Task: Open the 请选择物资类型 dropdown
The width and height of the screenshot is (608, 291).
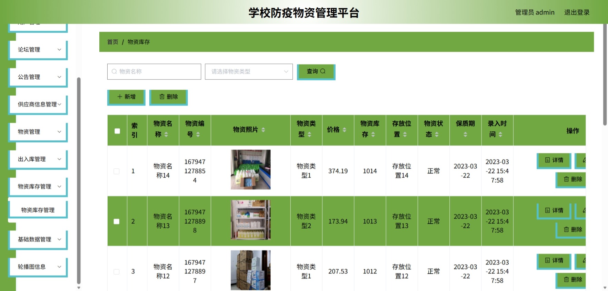Action: coord(249,72)
